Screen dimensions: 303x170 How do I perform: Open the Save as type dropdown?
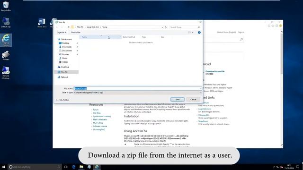pyautogui.click(x=138, y=93)
